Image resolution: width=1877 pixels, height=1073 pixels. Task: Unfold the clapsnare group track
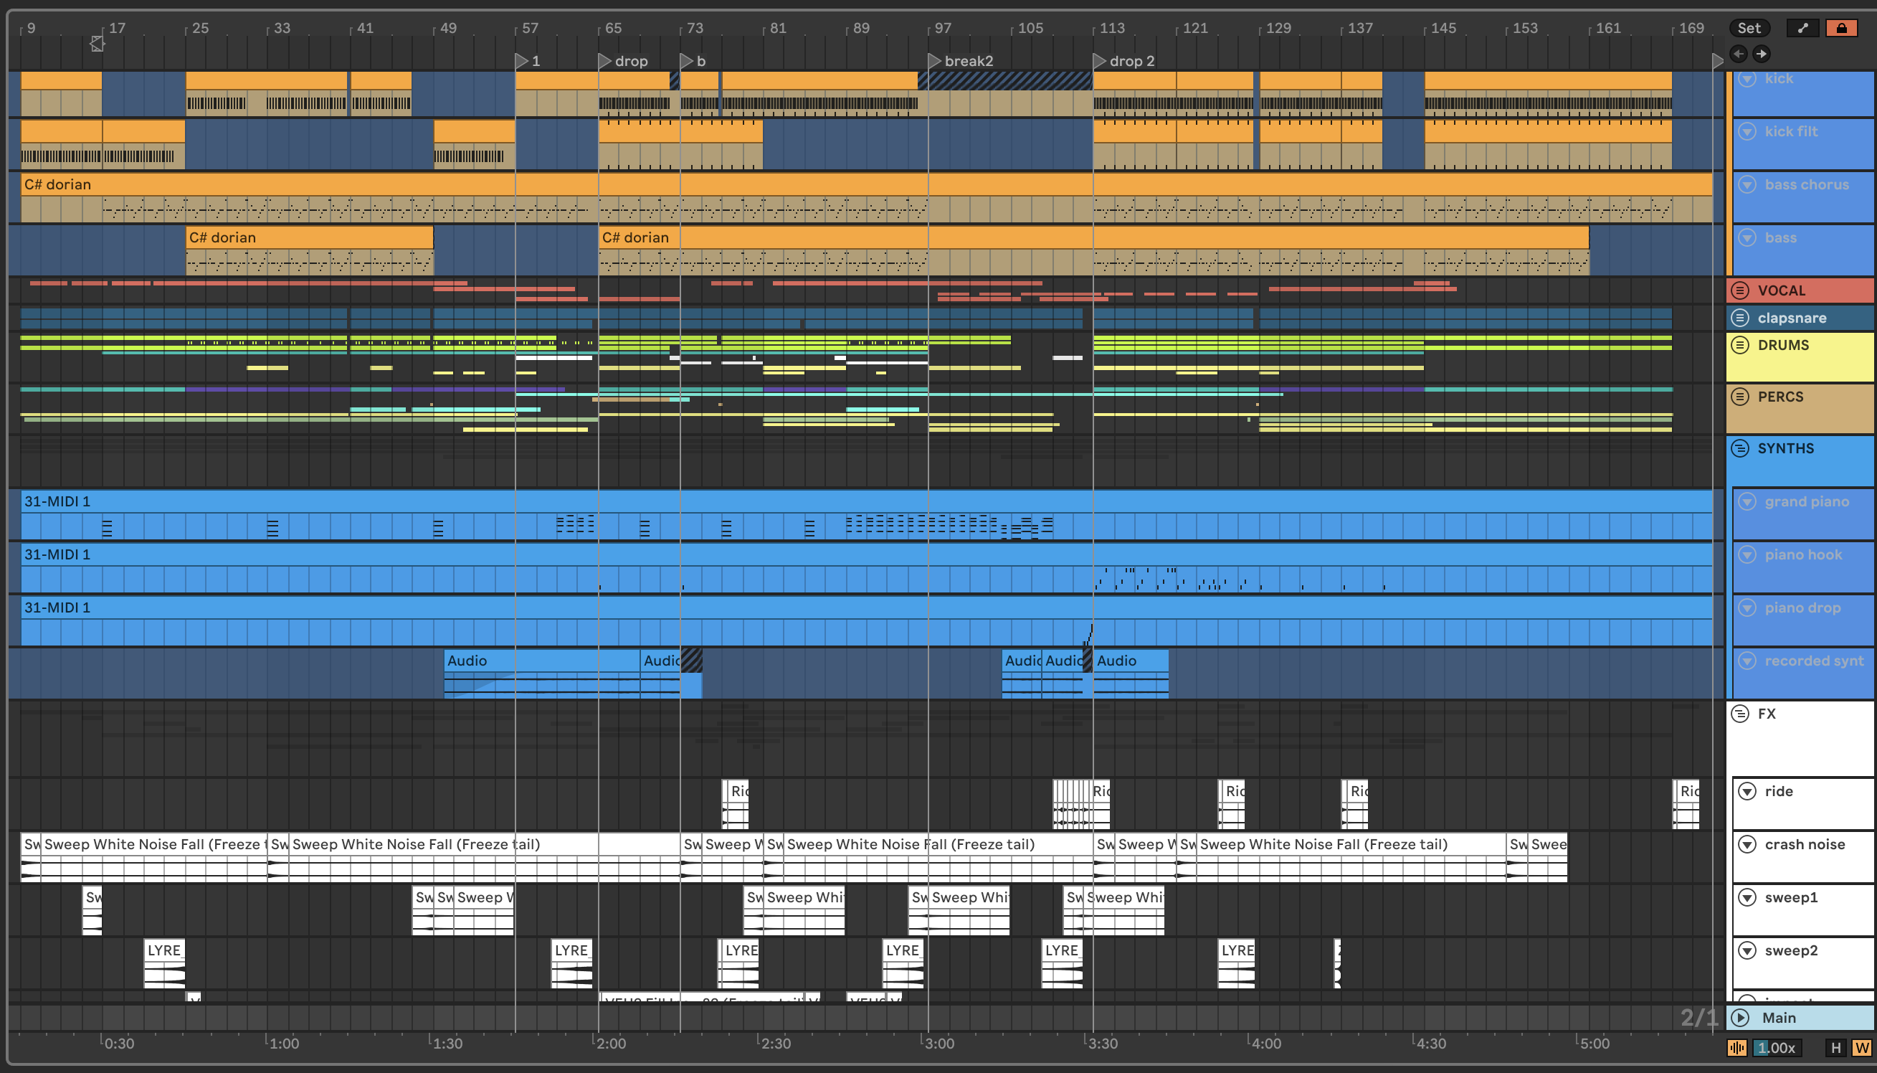[1740, 318]
